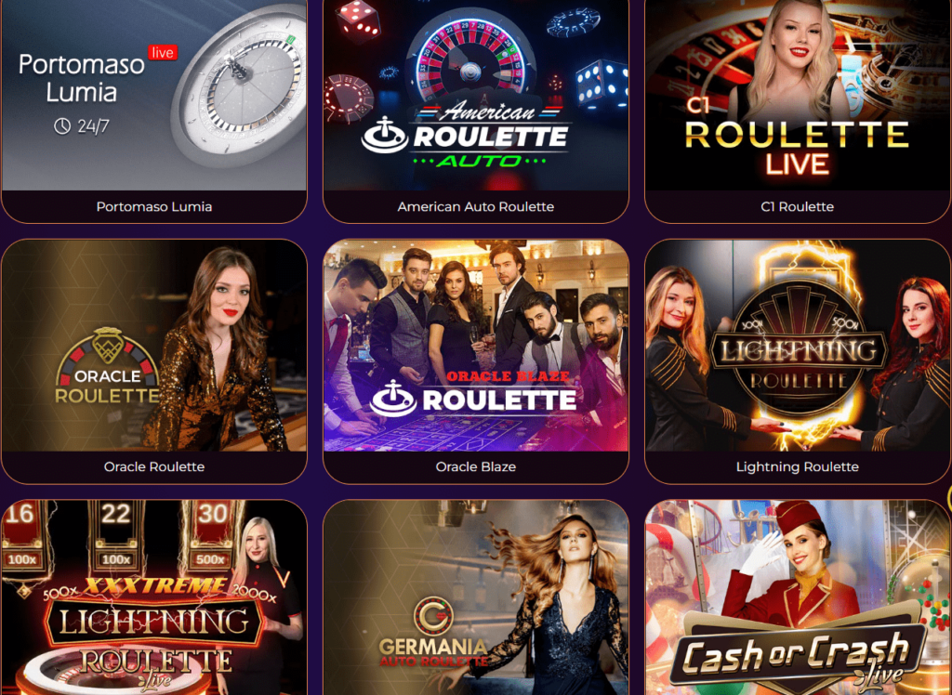Image resolution: width=952 pixels, height=695 pixels.
Task: Click the roulette logo icon on American Roulette Auto
Action: pos(384,137)
